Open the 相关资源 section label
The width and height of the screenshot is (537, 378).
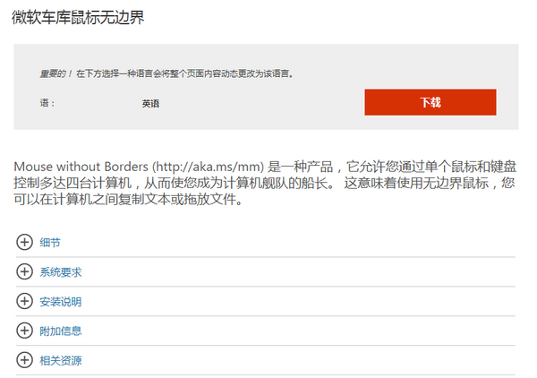[61, 361]
